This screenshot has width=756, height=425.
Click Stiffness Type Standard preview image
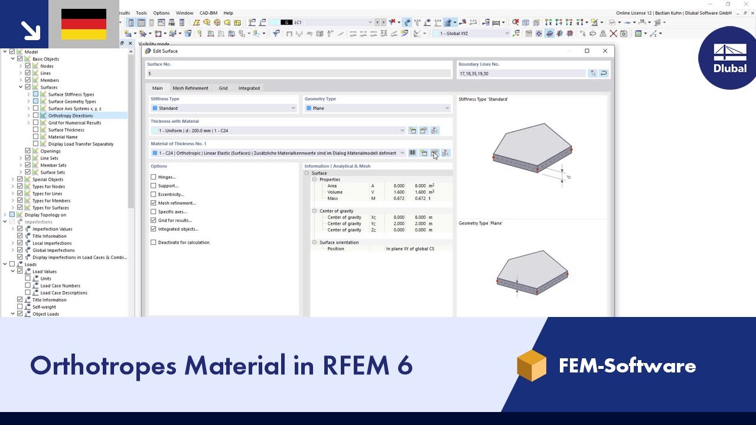click(x=532, y=155)
